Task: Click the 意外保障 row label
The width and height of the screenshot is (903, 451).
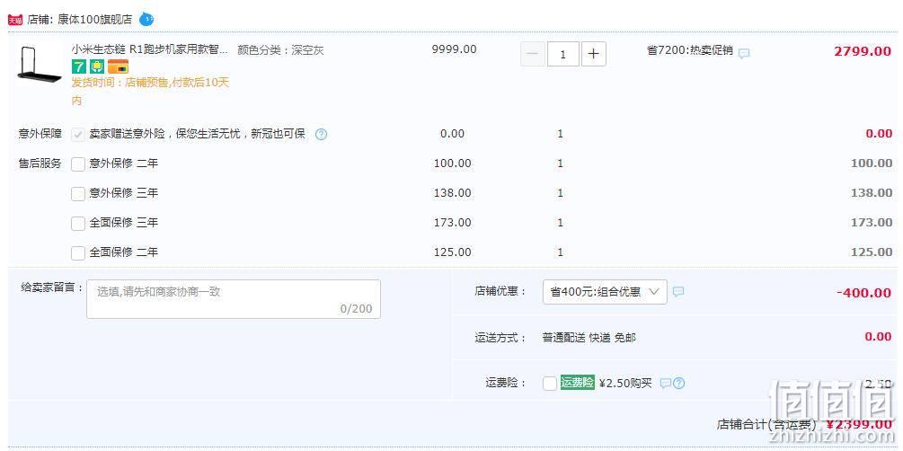Action: tap(40, 134)
